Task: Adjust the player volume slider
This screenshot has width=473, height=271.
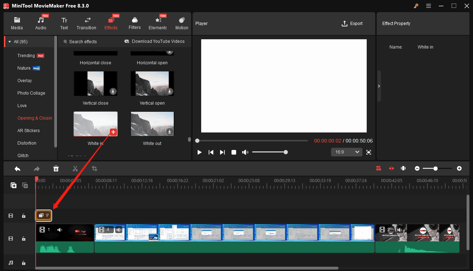Action: coord(270,152)
